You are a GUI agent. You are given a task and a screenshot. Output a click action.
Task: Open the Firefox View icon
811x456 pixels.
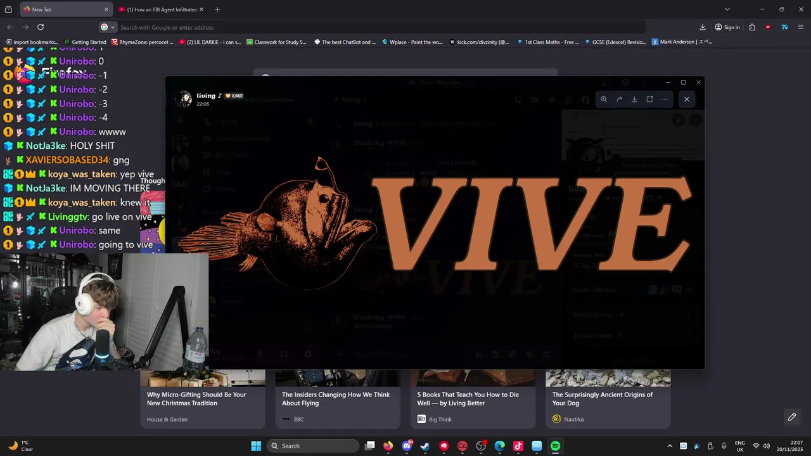pyautogui.click(x=8, y=9)
